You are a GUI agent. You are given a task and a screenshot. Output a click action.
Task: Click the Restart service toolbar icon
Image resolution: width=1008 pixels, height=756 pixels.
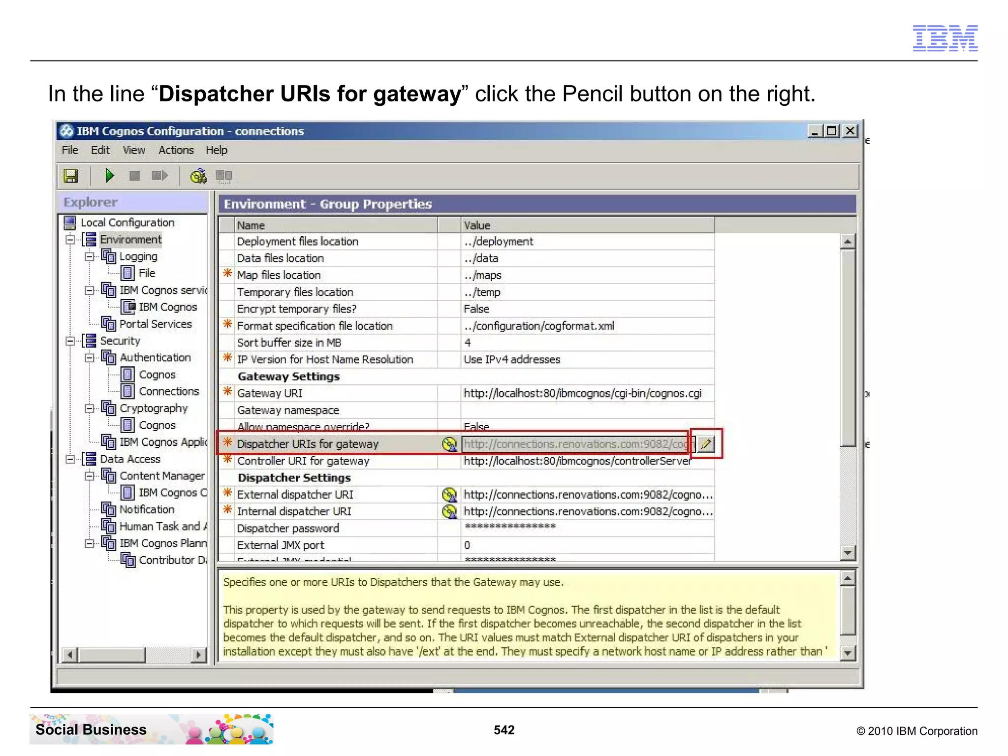pos(160,176)
